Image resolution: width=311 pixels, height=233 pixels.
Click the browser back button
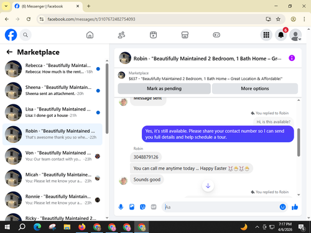click(x=7, y=19)
